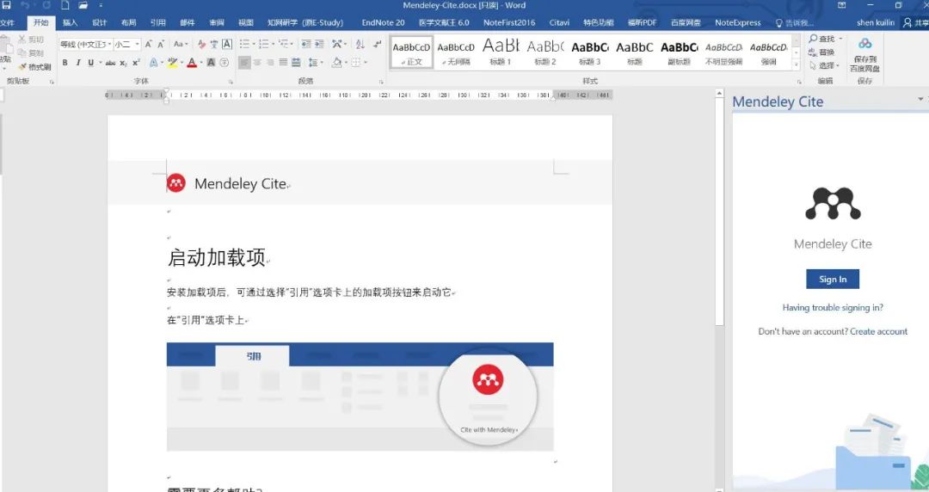Click the open folder icon in quick access
929x492 pixels.
[83, 5]
